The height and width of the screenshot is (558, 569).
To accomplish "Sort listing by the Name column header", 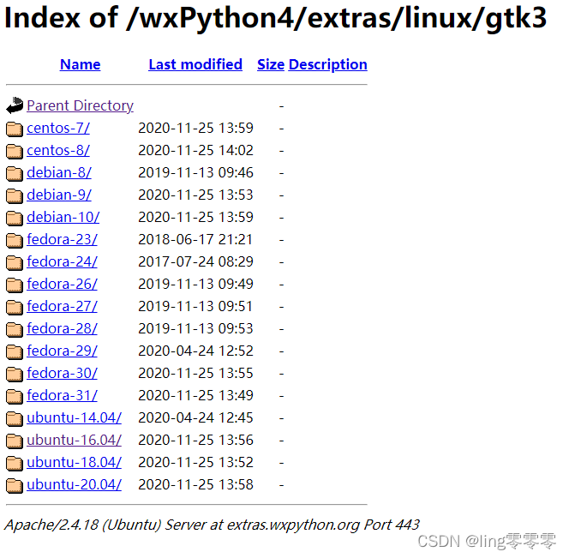I will click(x=81, y=64).
